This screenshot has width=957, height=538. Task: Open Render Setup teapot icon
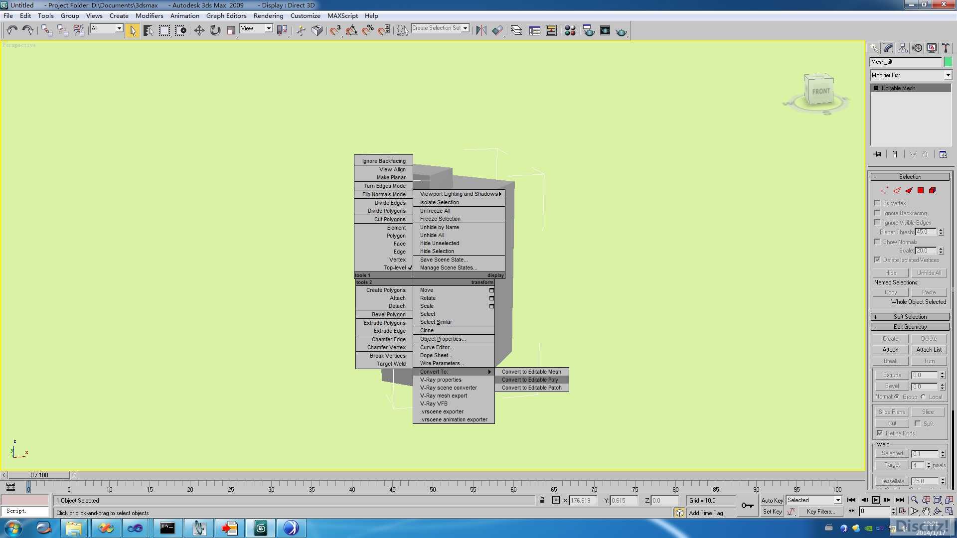pyautogui.click(x=589, y=30)
